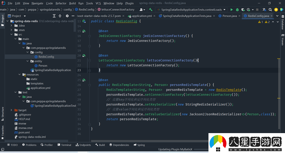Screen dimensions: 285x153
Task: Toggle the Structure tool window
Action: 2,113
